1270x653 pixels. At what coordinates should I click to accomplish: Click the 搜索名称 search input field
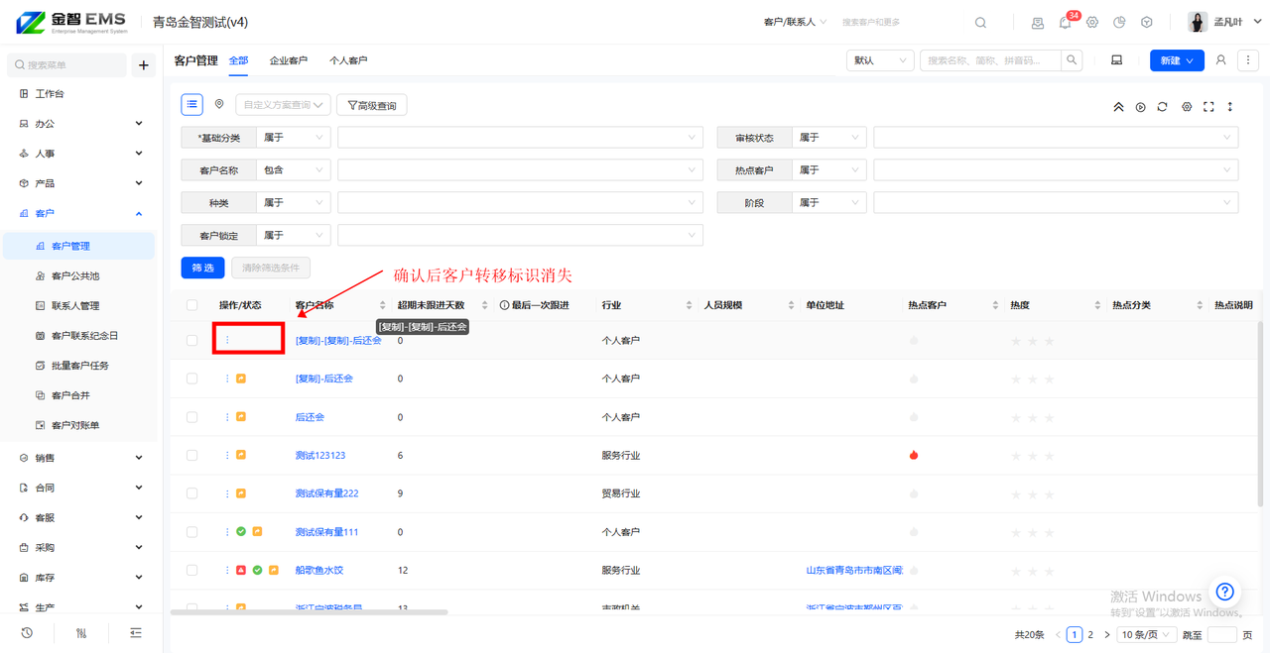[990, 60]
